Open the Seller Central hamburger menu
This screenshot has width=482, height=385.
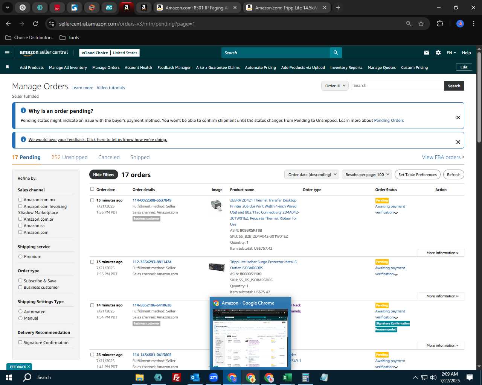7,53
